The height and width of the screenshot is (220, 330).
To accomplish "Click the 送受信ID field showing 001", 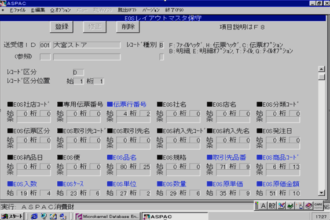I will [x=45, y=45].
